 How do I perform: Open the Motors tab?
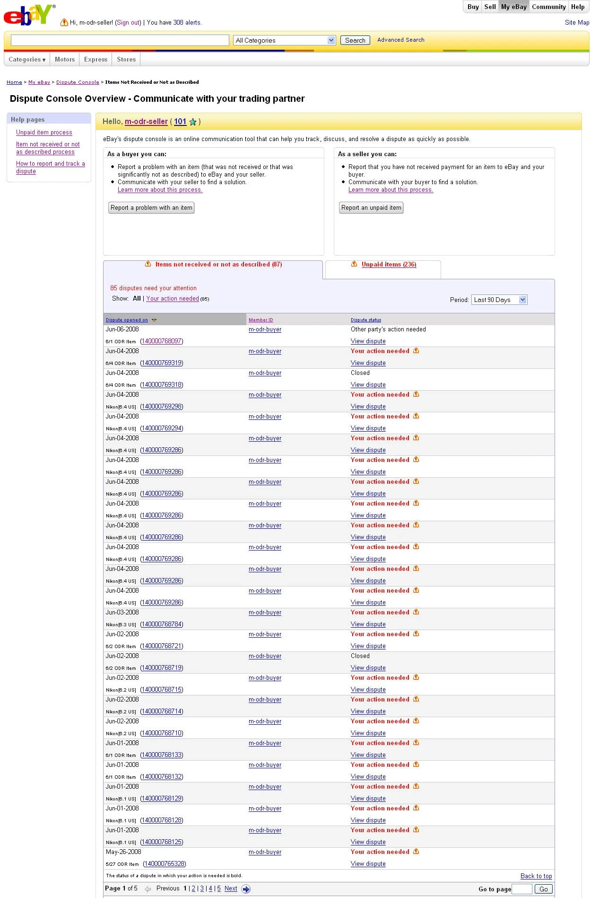[65, 59]
